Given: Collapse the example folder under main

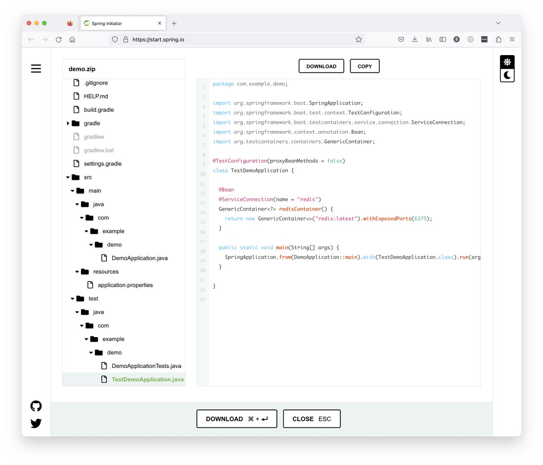Looking at the screenshot, I should (86, 231).
